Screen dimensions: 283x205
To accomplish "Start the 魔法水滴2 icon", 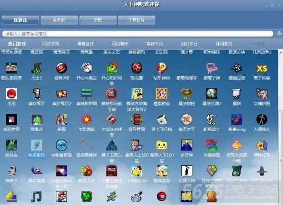I will (x=212, y=94).
